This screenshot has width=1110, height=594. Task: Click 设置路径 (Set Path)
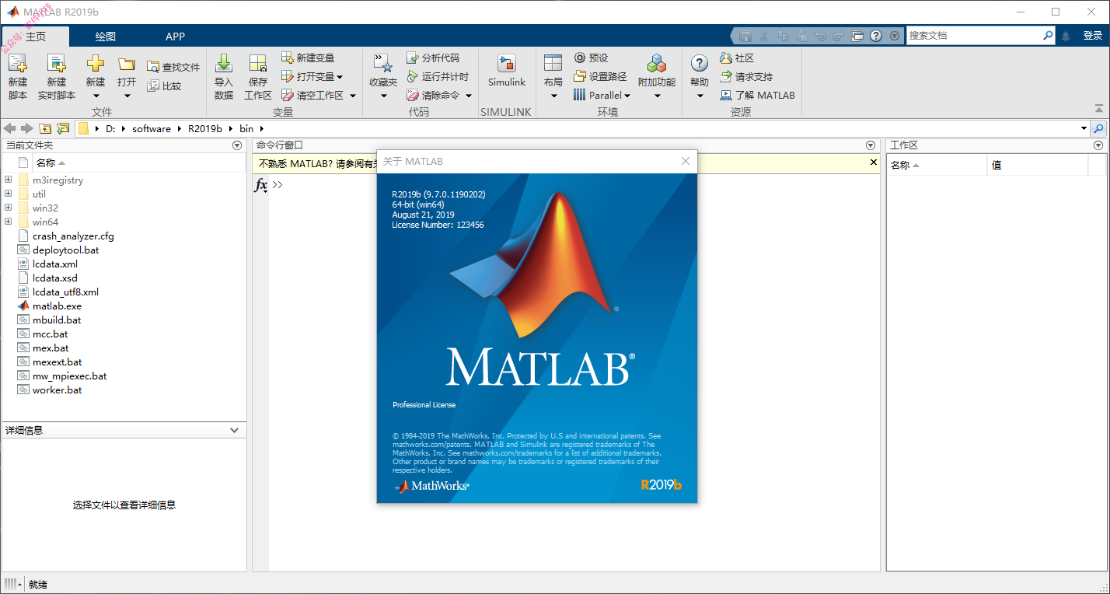pos(600,77)
